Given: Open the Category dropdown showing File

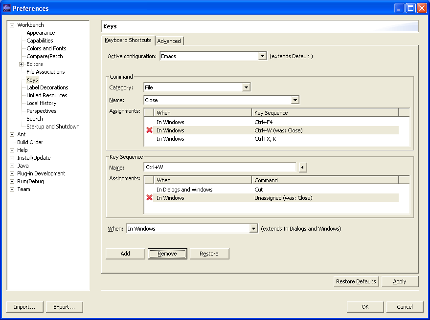Looking at the screenshot, I should 246,87.
